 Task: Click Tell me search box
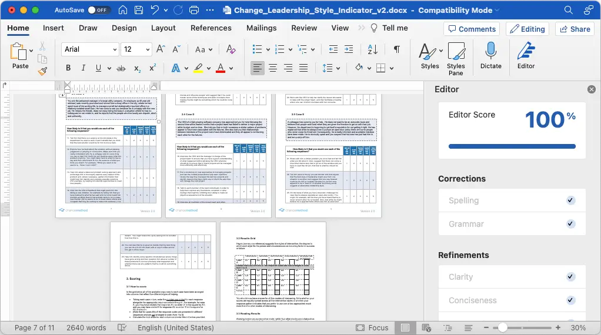(x=389, y=28)
